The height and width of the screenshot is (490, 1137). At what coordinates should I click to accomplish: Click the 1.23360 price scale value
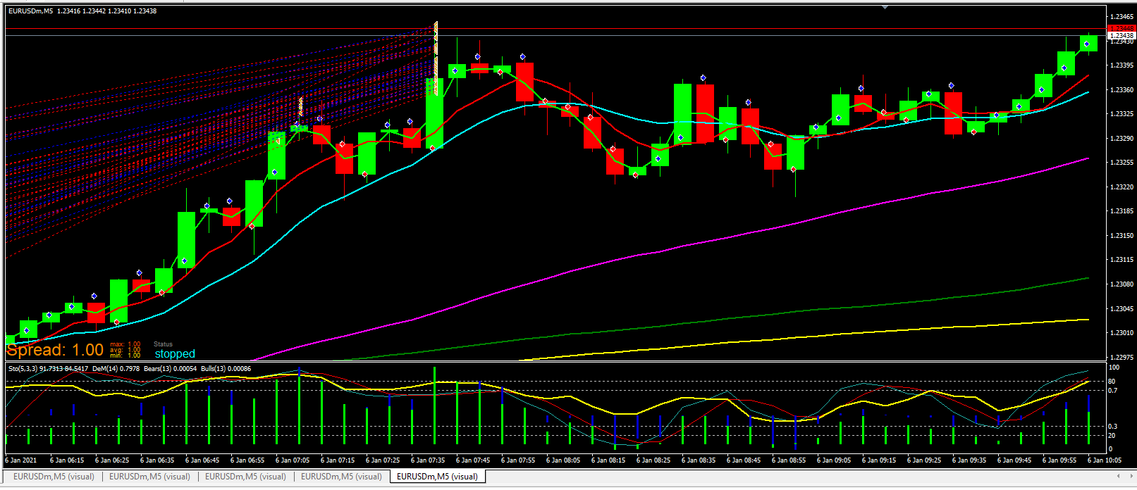[1121, 90]
